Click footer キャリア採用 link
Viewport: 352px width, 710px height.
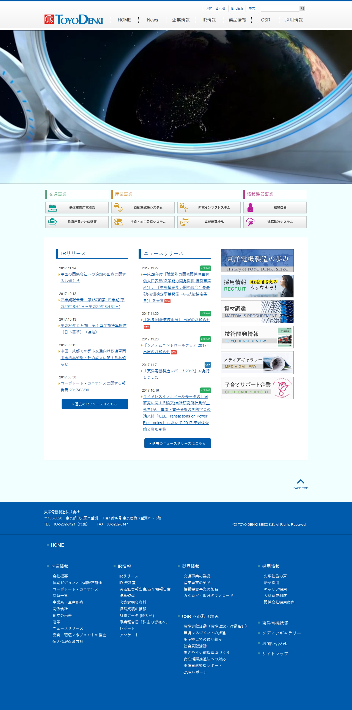[275, 589]
